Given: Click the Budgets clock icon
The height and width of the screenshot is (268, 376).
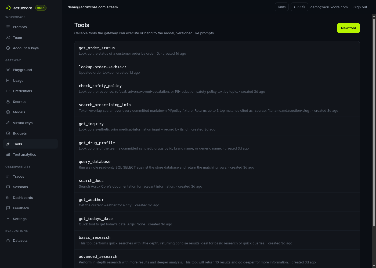Looking at the screenshot, I should pos(8,133).
